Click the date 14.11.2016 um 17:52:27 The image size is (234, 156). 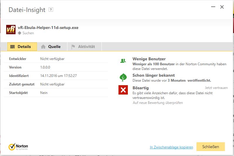click(58, 76)
